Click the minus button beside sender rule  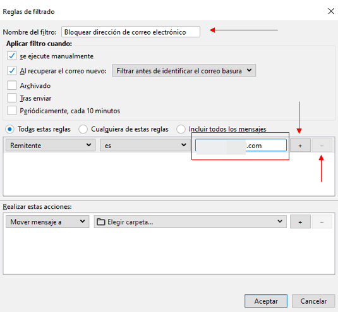click(322, 146)
